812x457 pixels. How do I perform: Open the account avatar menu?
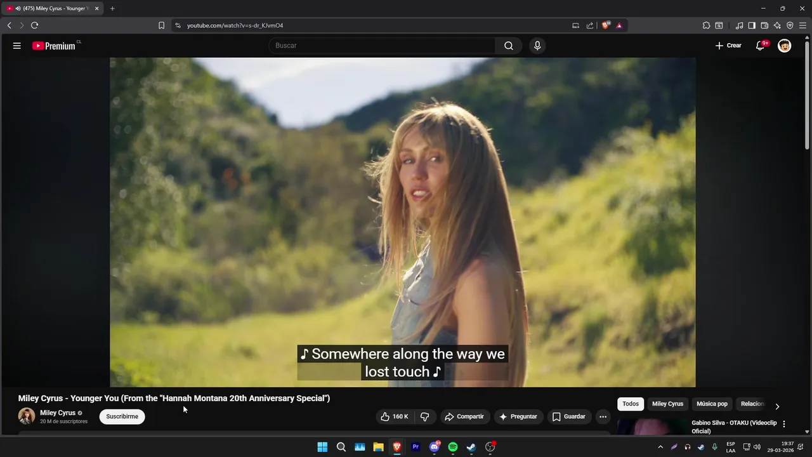click(785, 46)
